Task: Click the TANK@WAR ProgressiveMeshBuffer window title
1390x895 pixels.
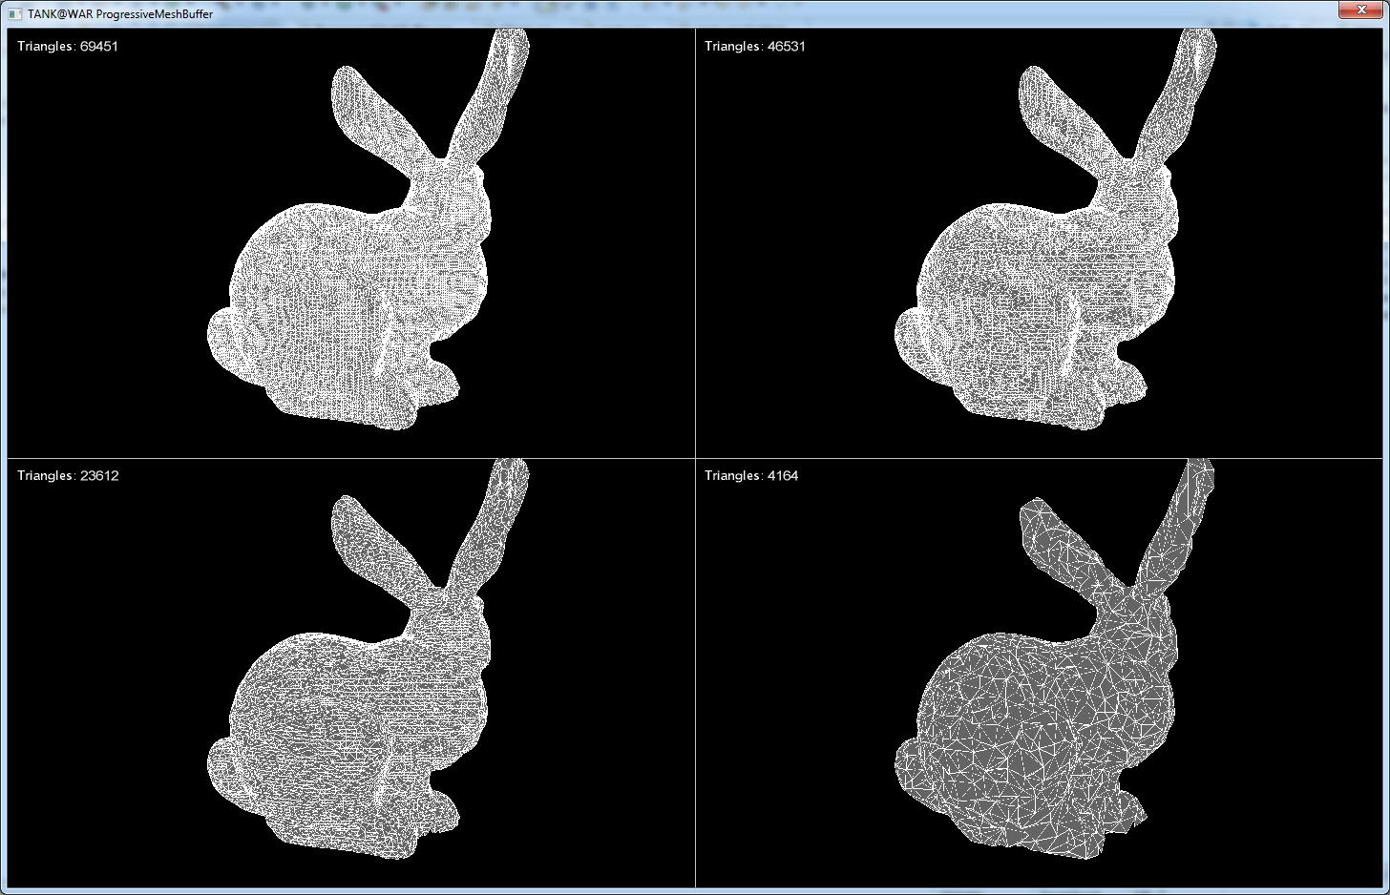Action: click(120, 14)
